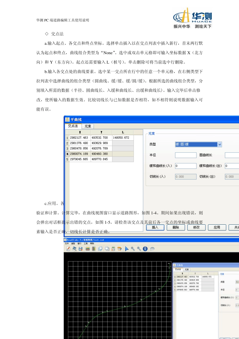Click the magnifier icon next to the blue plus circle
This screenshot has height=339, width=239.
pyautogui.click(x=139, y=249)
